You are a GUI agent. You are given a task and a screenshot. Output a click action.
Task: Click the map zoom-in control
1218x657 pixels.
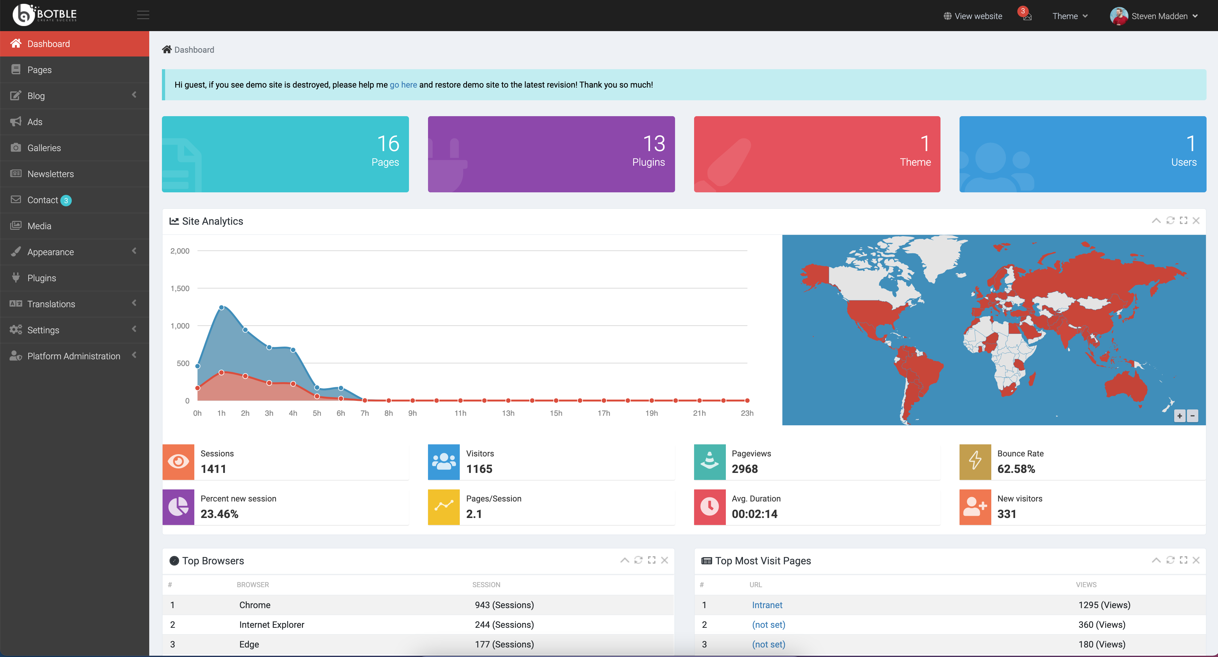point(1180,415)
